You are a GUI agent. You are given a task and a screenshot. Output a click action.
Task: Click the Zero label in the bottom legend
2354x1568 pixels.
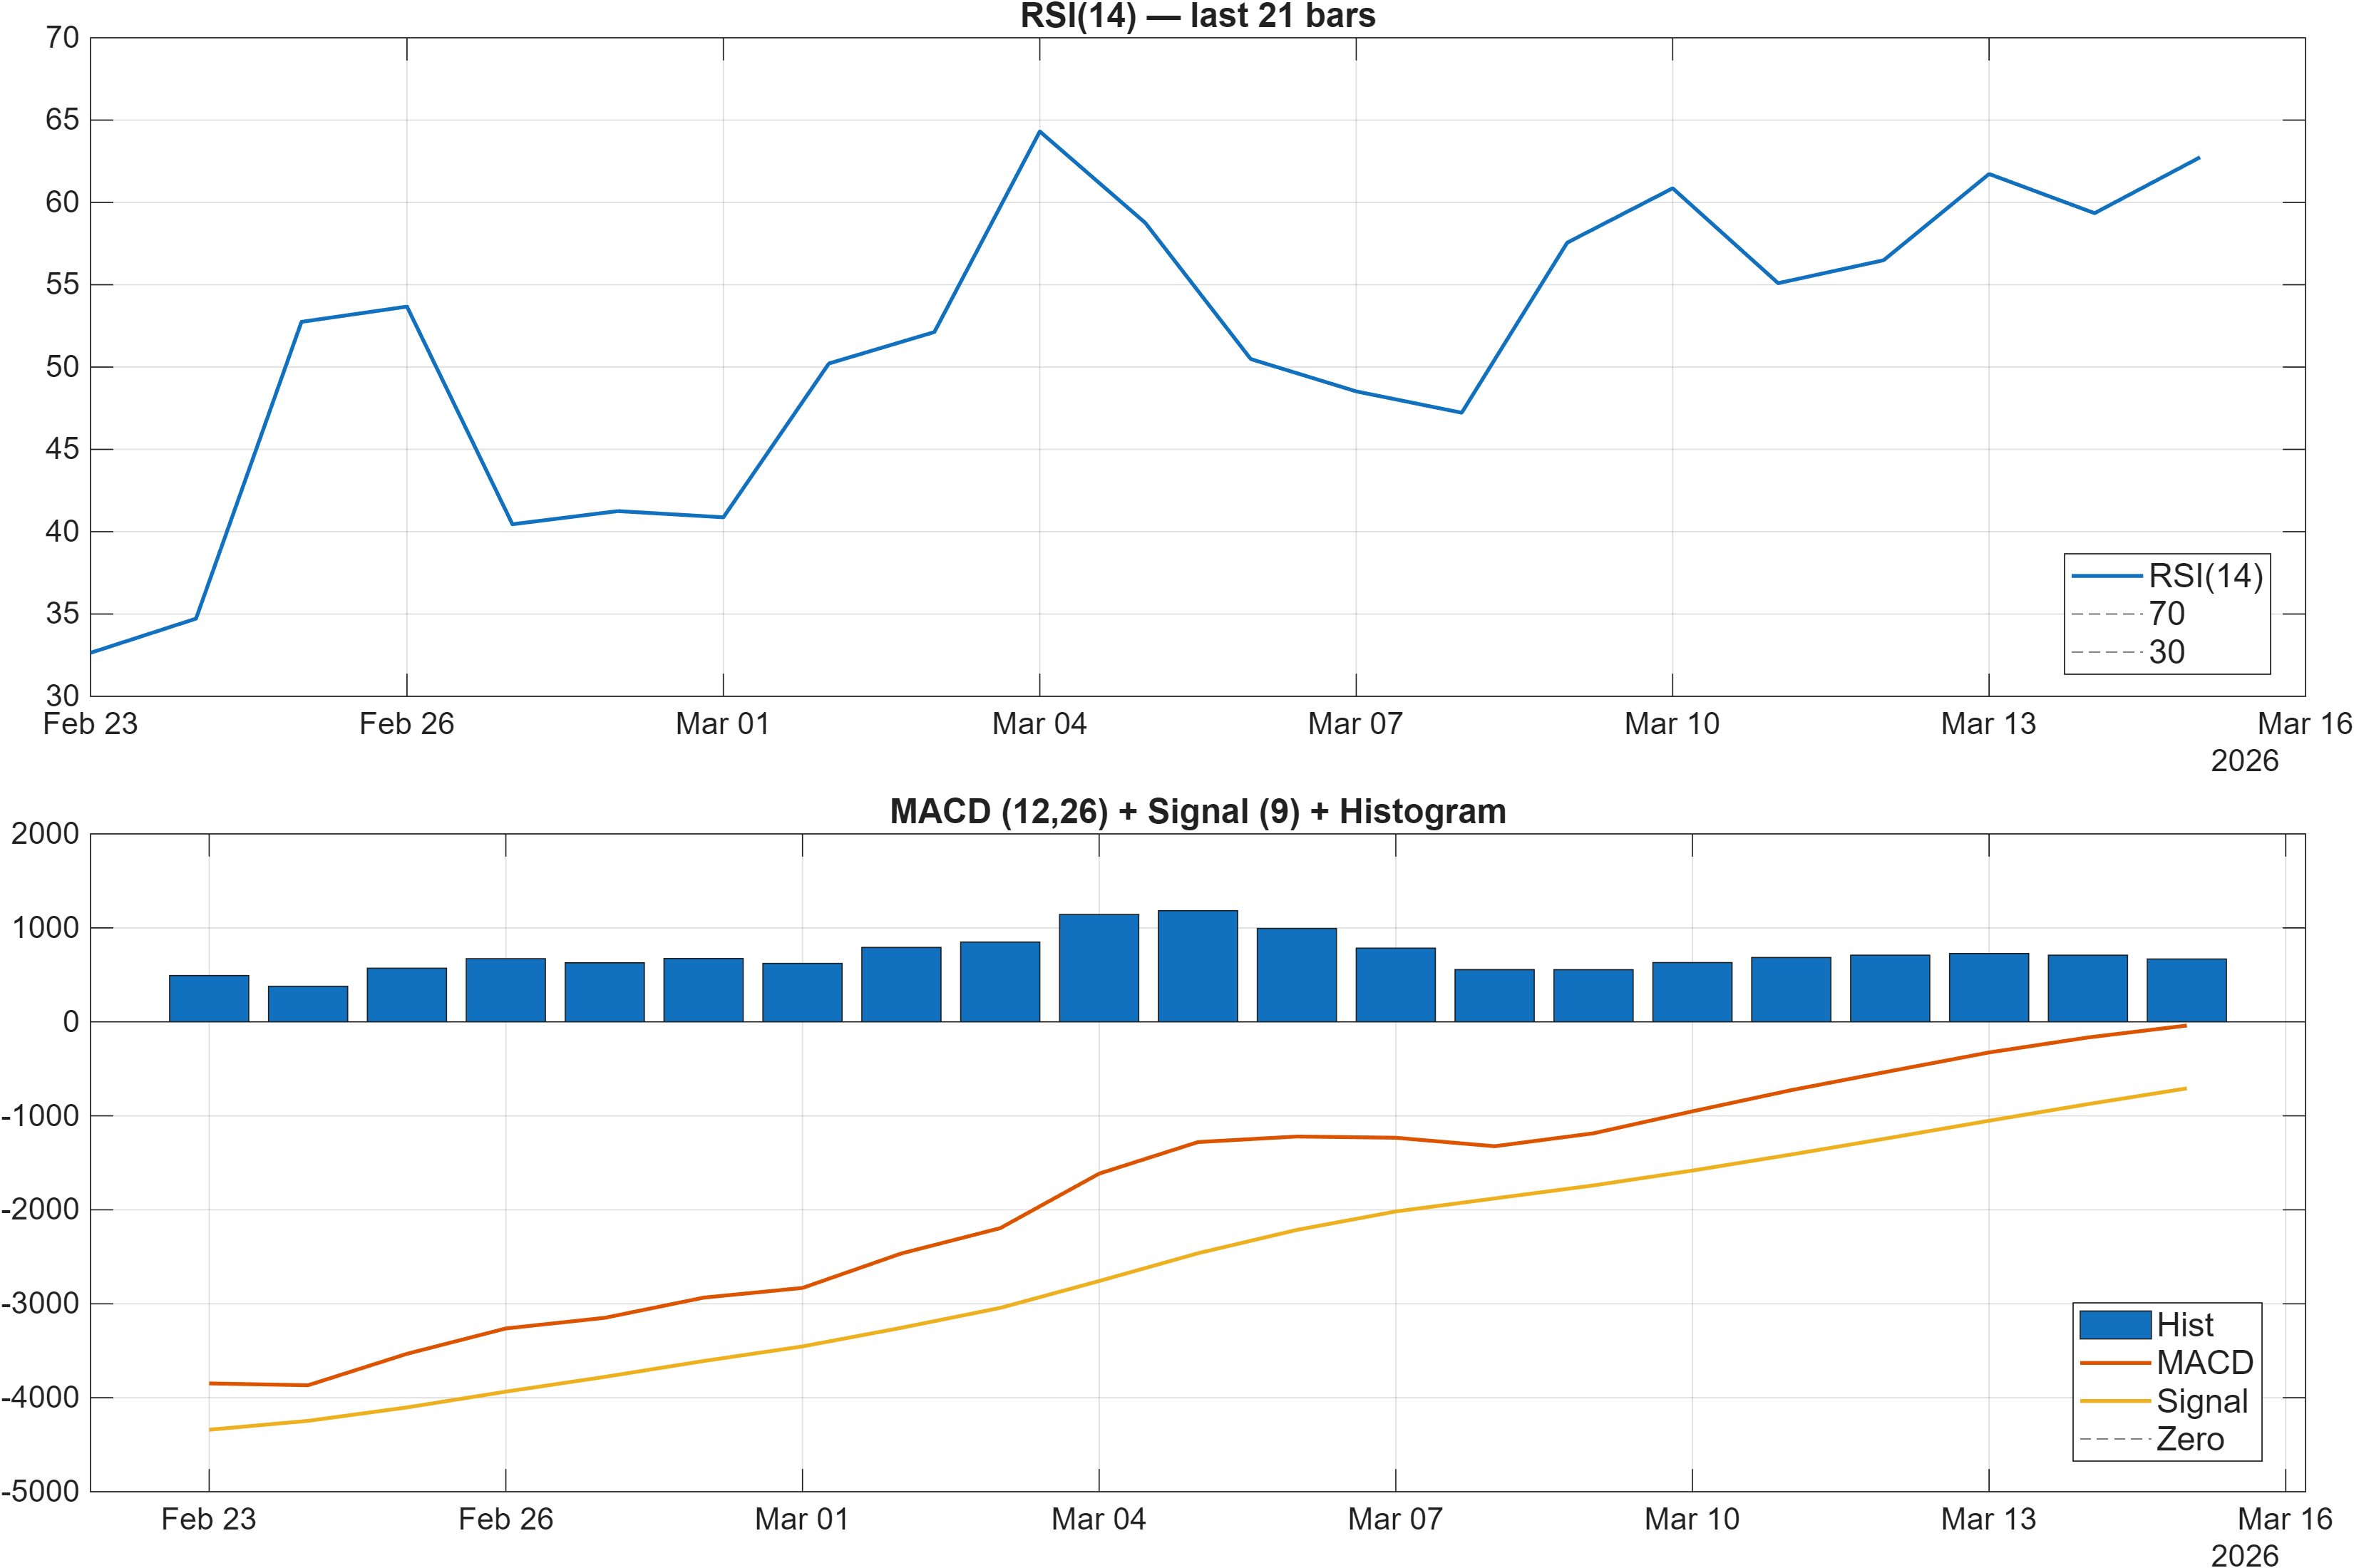click(x=2190, y=1439)
